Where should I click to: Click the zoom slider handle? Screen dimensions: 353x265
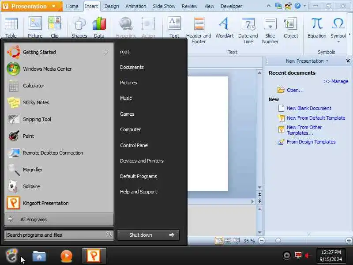click(278, 241)
